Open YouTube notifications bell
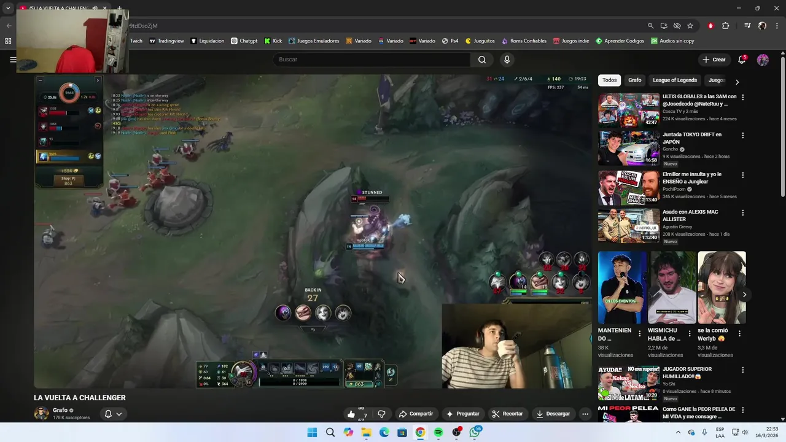 (x=742, y=60)
